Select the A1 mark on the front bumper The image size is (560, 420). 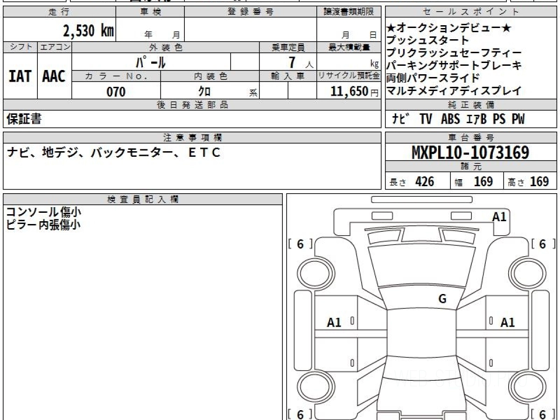[499, 217]
